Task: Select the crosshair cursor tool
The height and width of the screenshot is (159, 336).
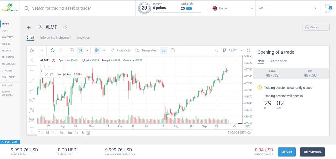Action: coord(32,71)
